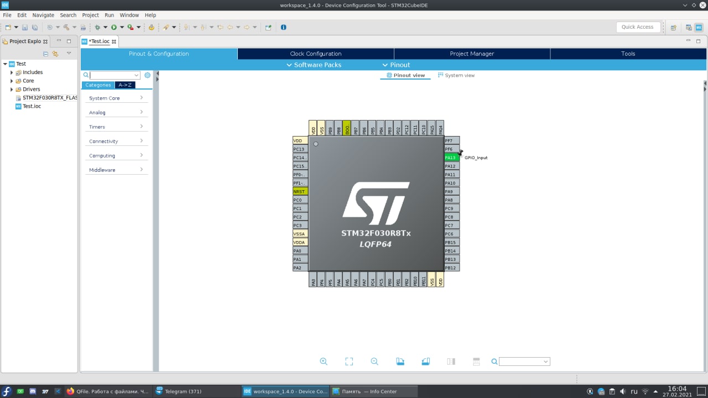708x398 pixels.
Task: Zoom in on the chip pinout
Action: (x=324, y=362)
